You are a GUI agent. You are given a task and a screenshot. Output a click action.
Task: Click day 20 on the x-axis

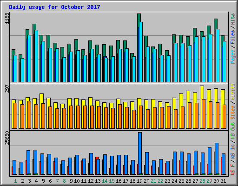click(x=146, y=181)
